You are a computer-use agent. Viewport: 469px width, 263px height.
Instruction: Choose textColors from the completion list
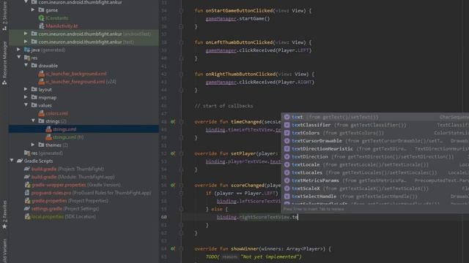pyautogui.click(x=375, y=133)
